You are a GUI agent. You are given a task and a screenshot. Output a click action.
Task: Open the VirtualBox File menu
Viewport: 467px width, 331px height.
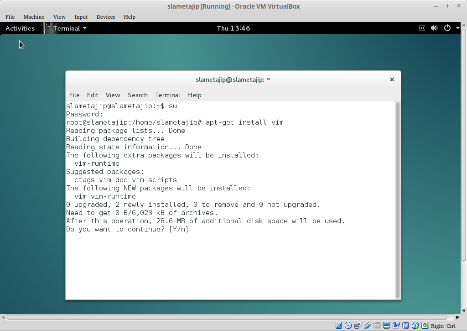[10, 17]
